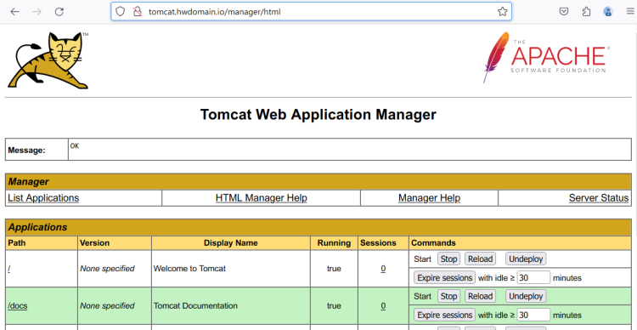Click the 'Tomcat Documentation' display name
Screen dimensions: 637x330
[195, 305]
